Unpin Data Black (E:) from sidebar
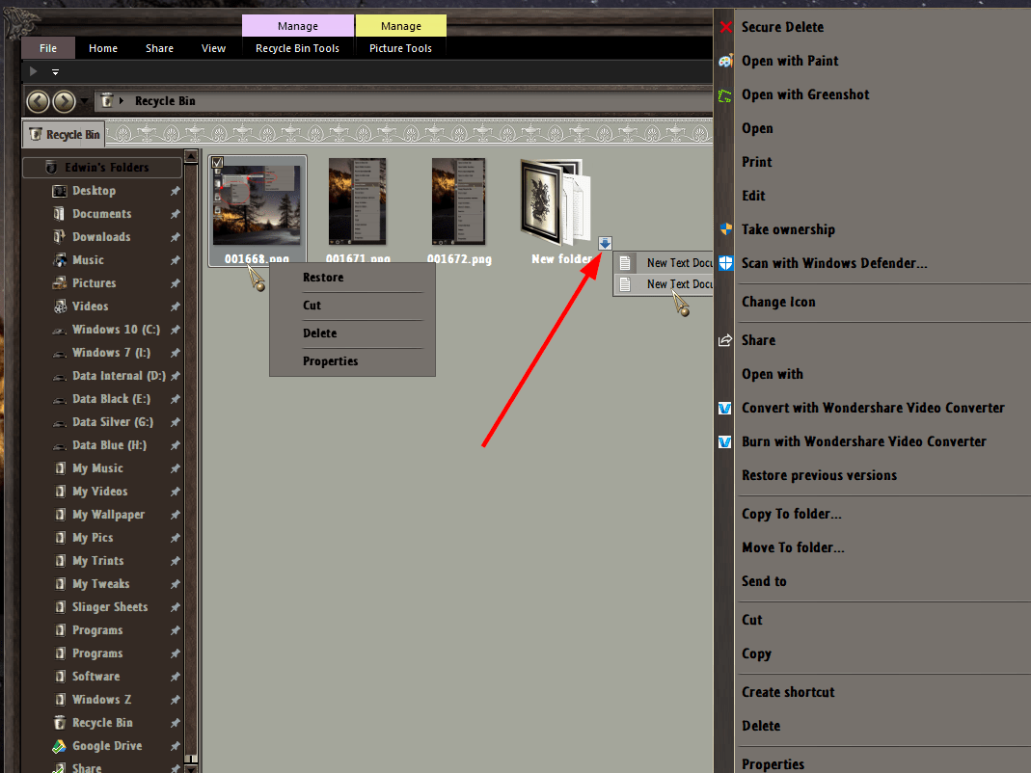 point(175,400)
